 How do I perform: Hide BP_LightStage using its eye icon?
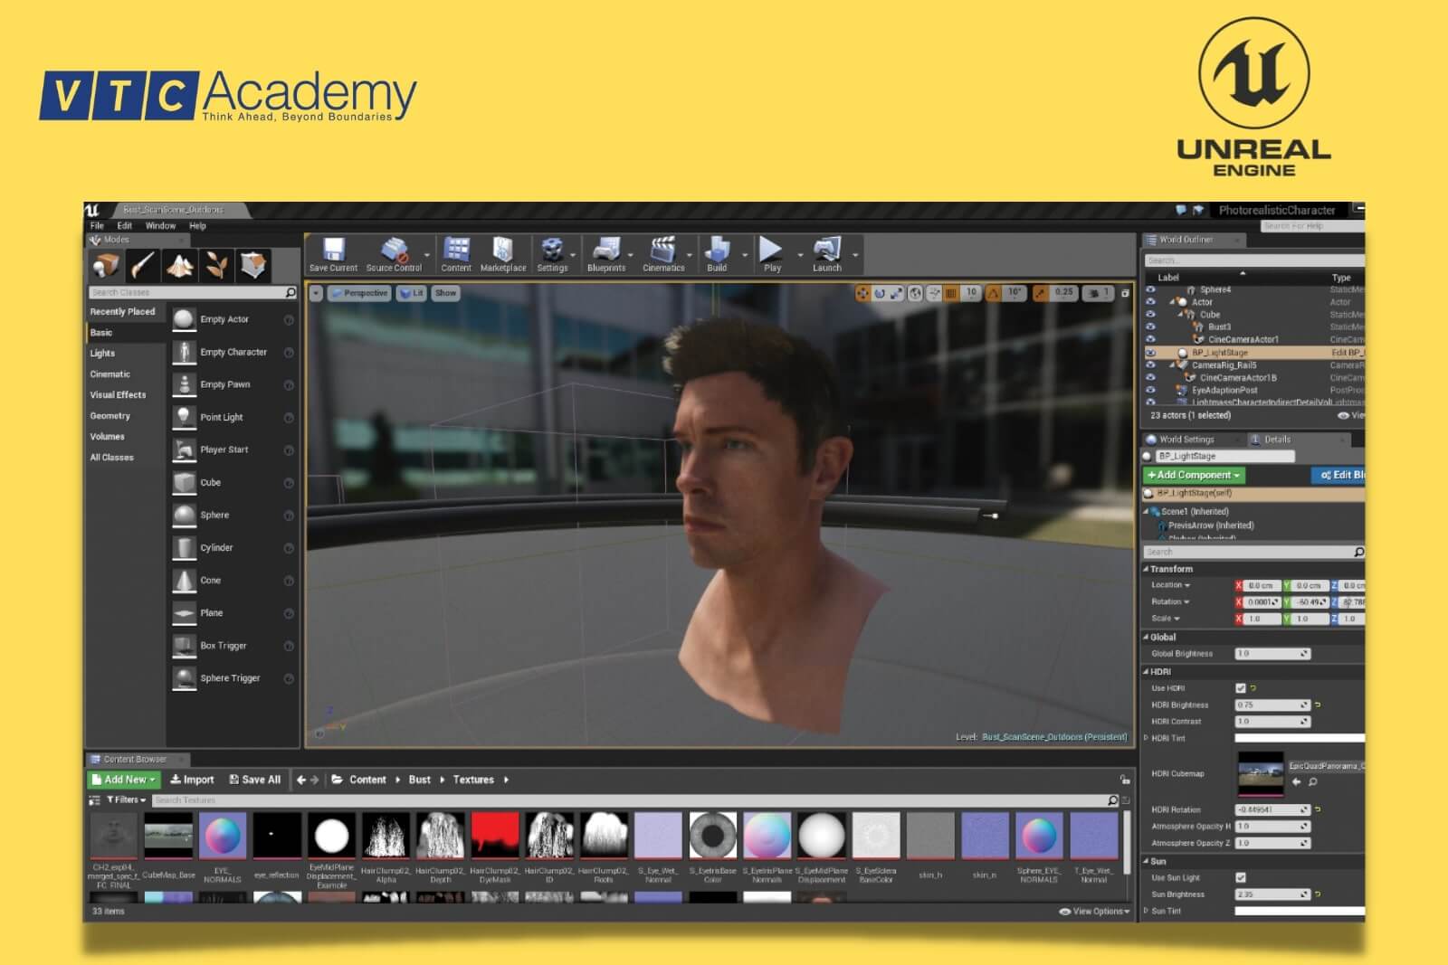point(1151,353)
